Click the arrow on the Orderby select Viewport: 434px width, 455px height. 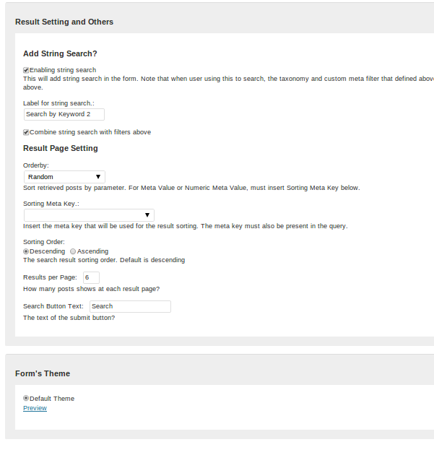(98, 177)
